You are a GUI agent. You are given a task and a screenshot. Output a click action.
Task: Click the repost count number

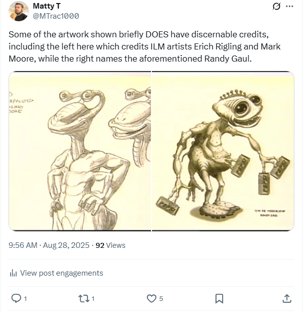pyautogui.click(x=93, y=299)
